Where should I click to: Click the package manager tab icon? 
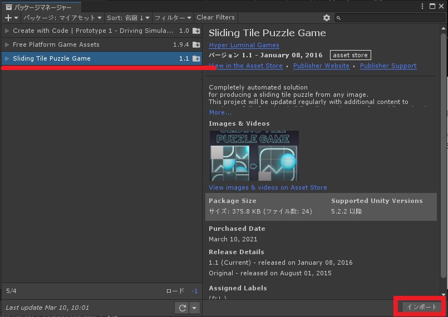pyautogui.click(x=9, y=7)
